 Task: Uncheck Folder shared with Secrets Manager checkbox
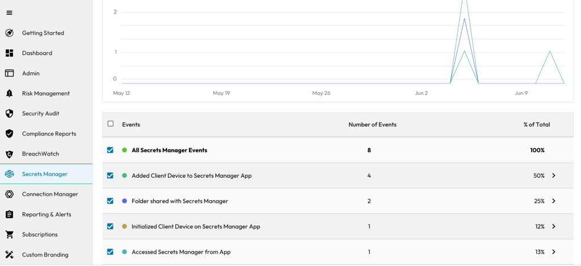[110, 201]
